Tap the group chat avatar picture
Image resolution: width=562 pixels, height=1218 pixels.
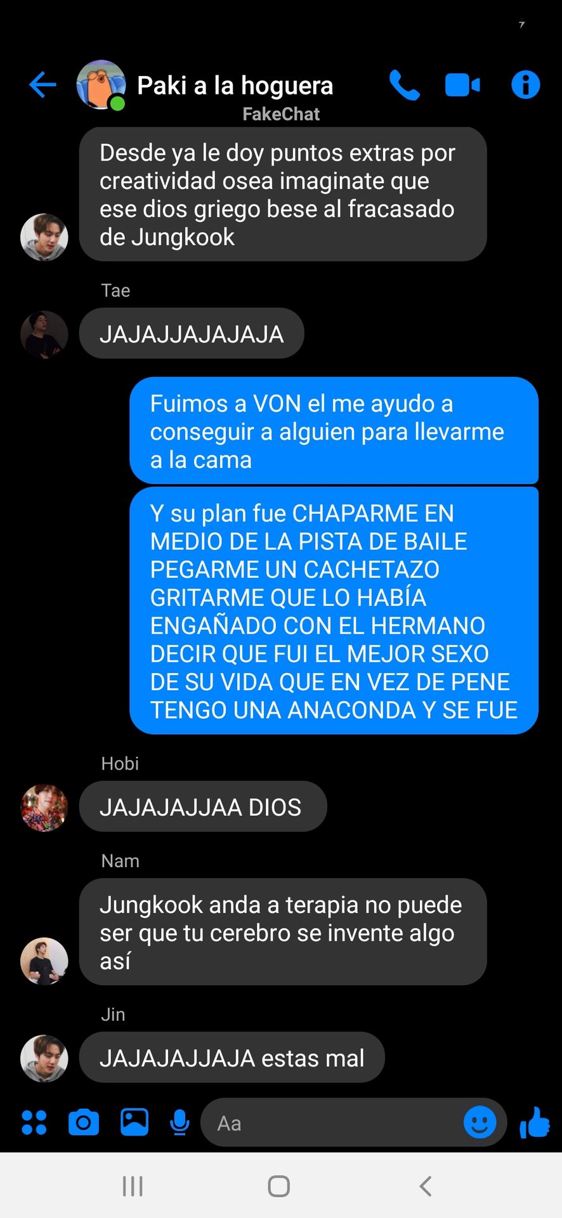tap(101, 85)
